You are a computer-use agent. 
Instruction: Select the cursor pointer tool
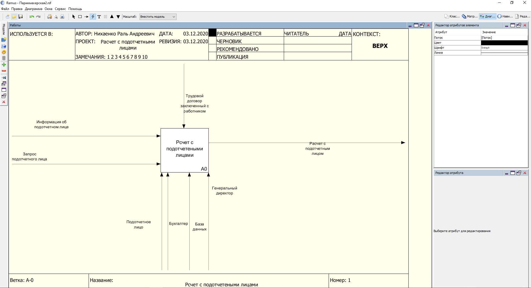(74, 17)
